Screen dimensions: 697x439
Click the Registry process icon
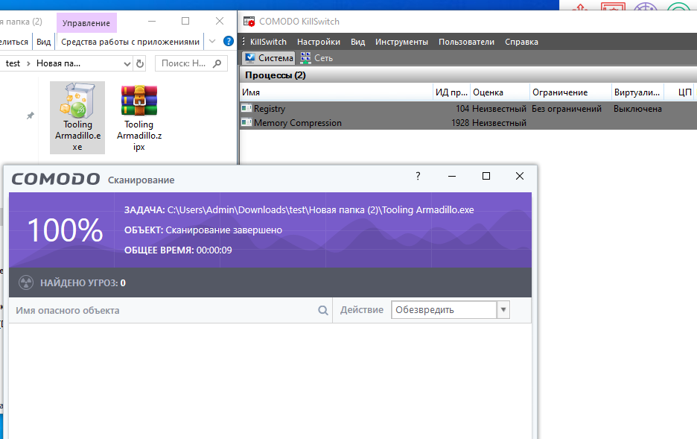(246, 108)
